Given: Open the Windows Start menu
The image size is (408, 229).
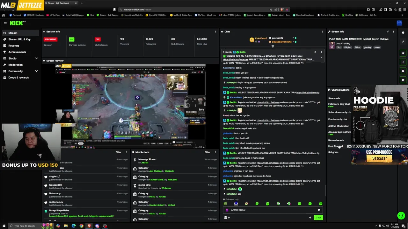Looking at the screenshot, I should coord(4,226).
